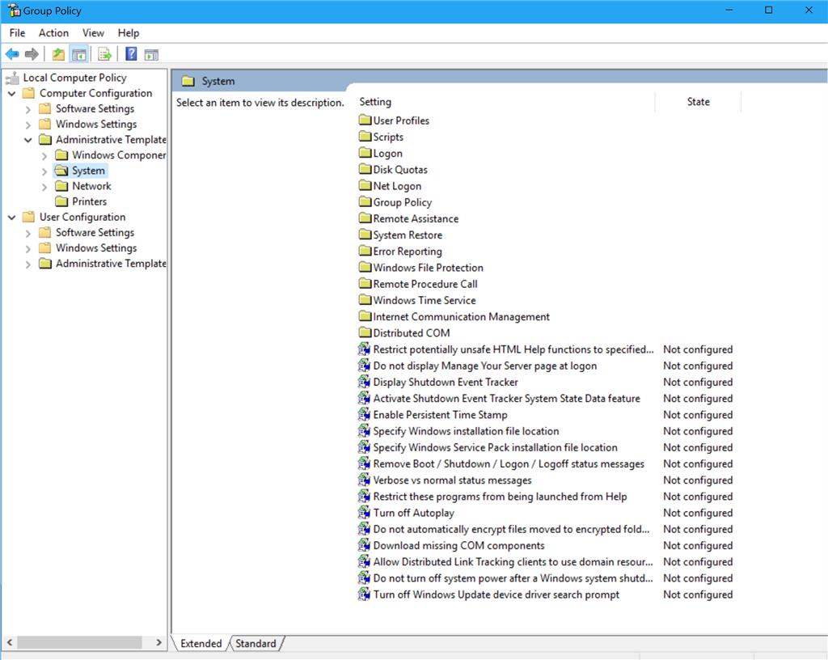Click the Disk Quotas folder icon

(x=365, y=169)
